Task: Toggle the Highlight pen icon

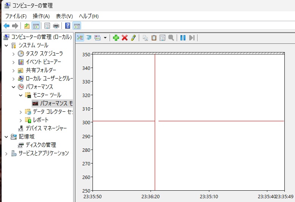Action: pyautogui.click(x=133, y=38)
